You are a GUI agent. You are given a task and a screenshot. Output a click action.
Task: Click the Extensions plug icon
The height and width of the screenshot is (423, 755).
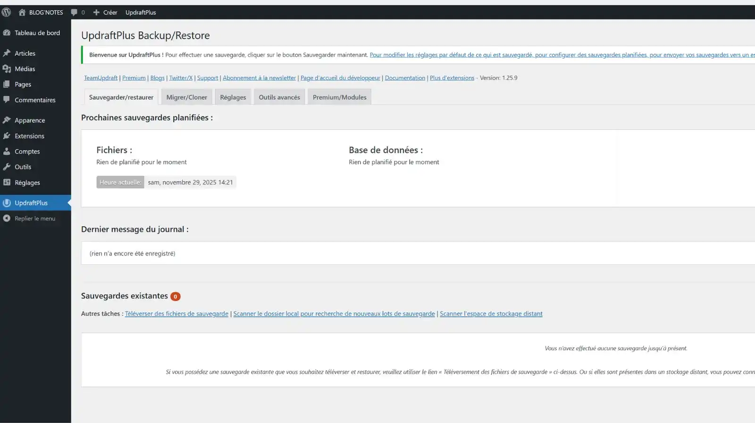[x=7, y=136]
